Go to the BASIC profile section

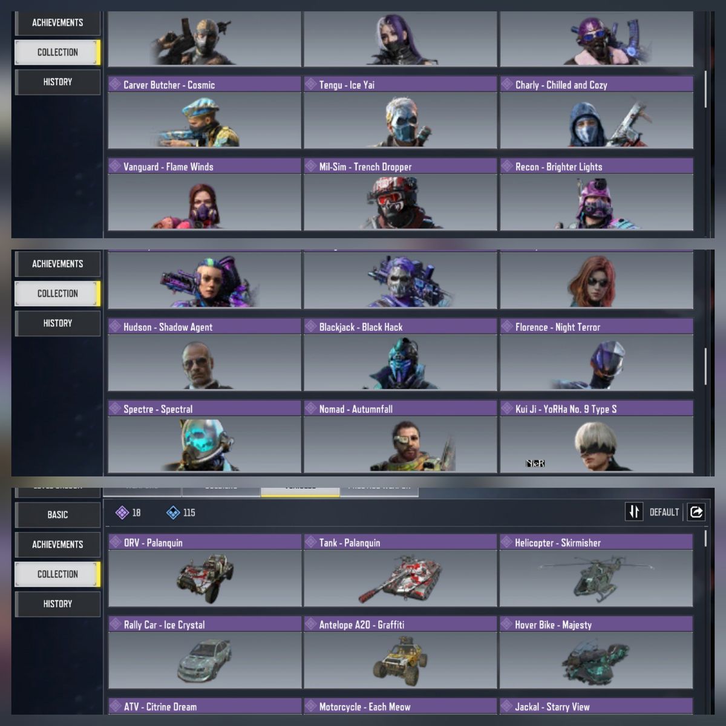(x=57, y=514)
